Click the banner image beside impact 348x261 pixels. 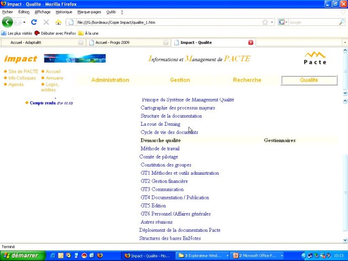pos(75,59)
